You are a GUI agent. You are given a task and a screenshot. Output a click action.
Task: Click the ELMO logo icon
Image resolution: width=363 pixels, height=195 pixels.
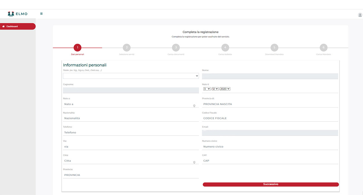tap(11, 14)
